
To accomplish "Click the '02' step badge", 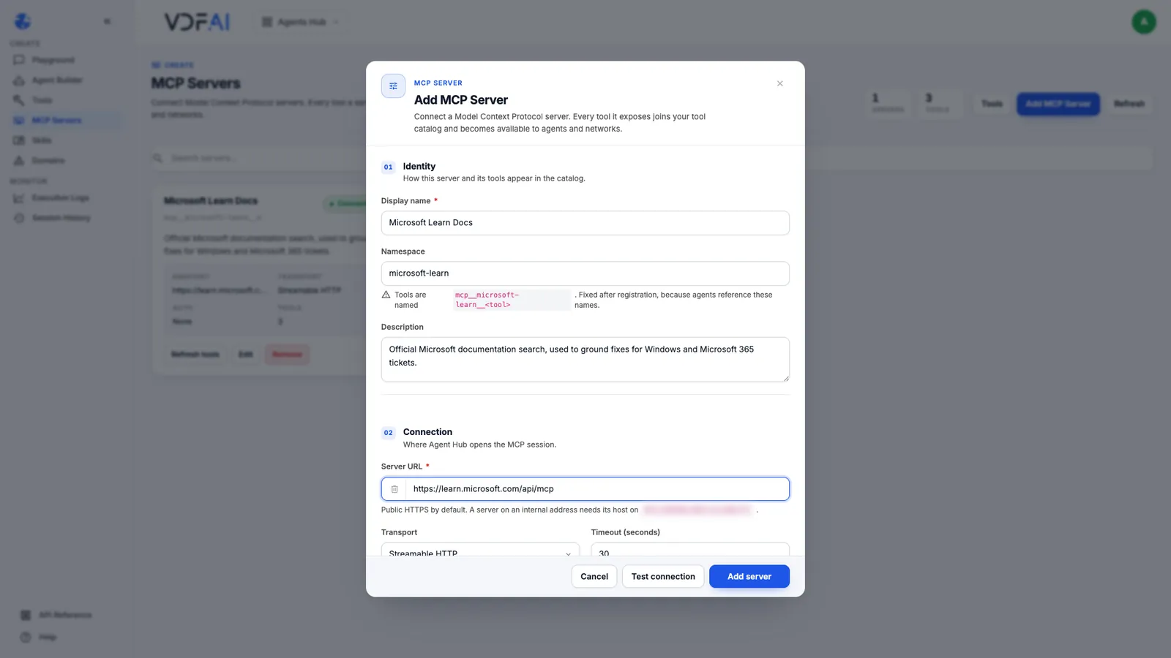I will pos(389,433).
